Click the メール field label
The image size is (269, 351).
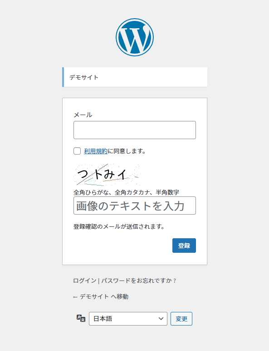point(83,115)
